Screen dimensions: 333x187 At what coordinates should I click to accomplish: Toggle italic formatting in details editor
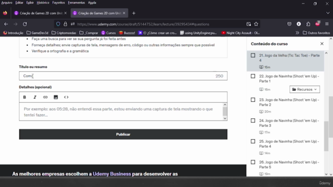[x=35, y=97]
